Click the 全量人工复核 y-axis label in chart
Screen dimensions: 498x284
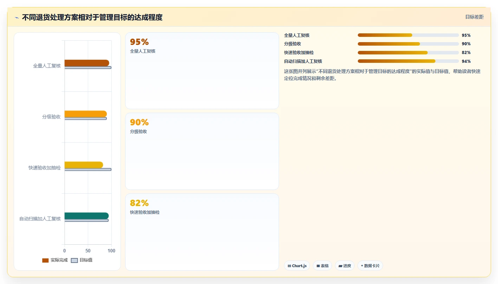47,66
